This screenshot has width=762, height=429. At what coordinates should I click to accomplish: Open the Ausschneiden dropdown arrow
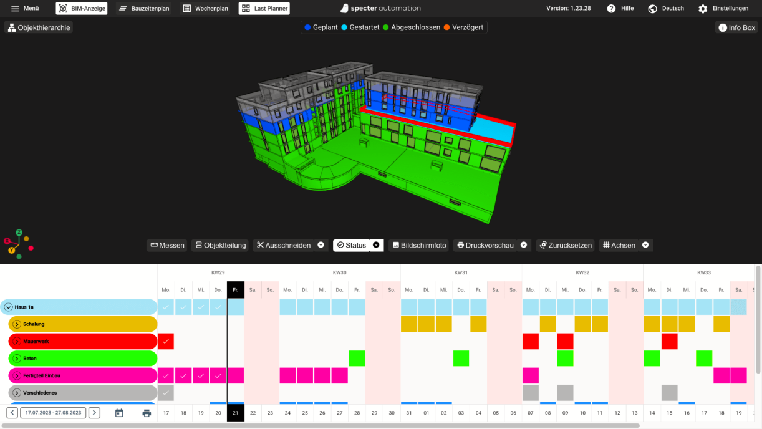point(321,245)
